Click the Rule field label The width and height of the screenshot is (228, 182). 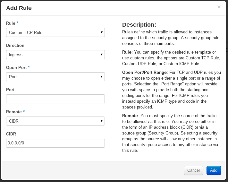[11, 23]
